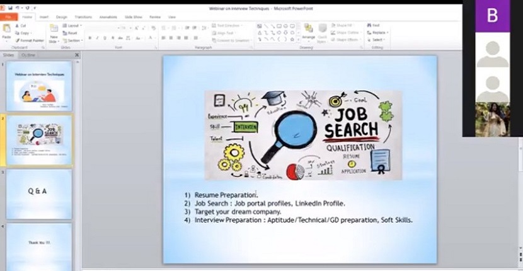Click the Format Painter button
This screenshot has height=271, width=523.
click(30, 40)
